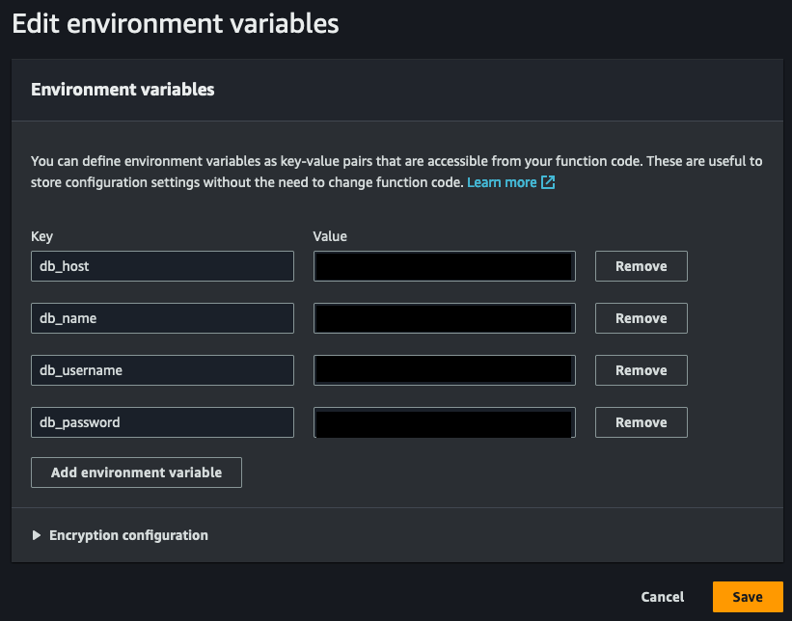792x621 pixels.
Task: Select the db_name key field
Action: click(162, 318)
